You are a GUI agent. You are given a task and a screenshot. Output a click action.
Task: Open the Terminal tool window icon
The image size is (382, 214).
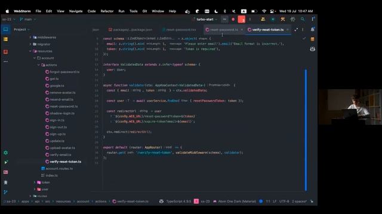pos(5,172)
